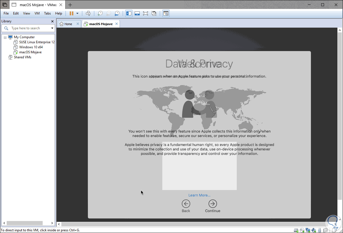Viewport: 343px width, 233px height.
Task: Select macOS Mojave in library tree
Action: pos(30,52)
